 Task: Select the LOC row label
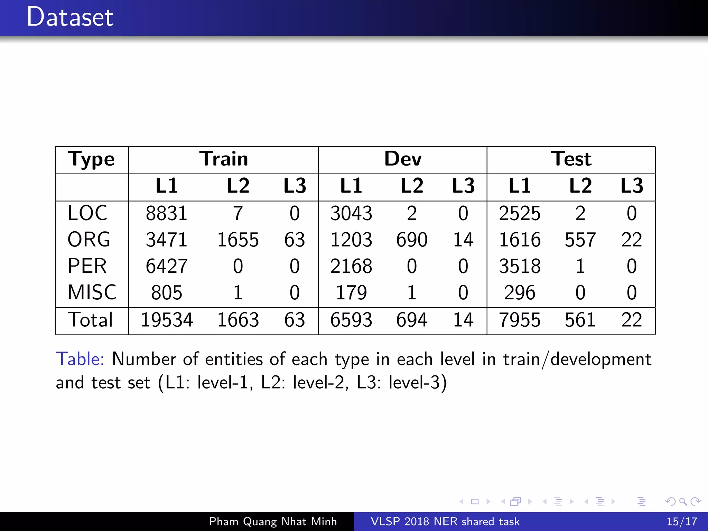87,213
